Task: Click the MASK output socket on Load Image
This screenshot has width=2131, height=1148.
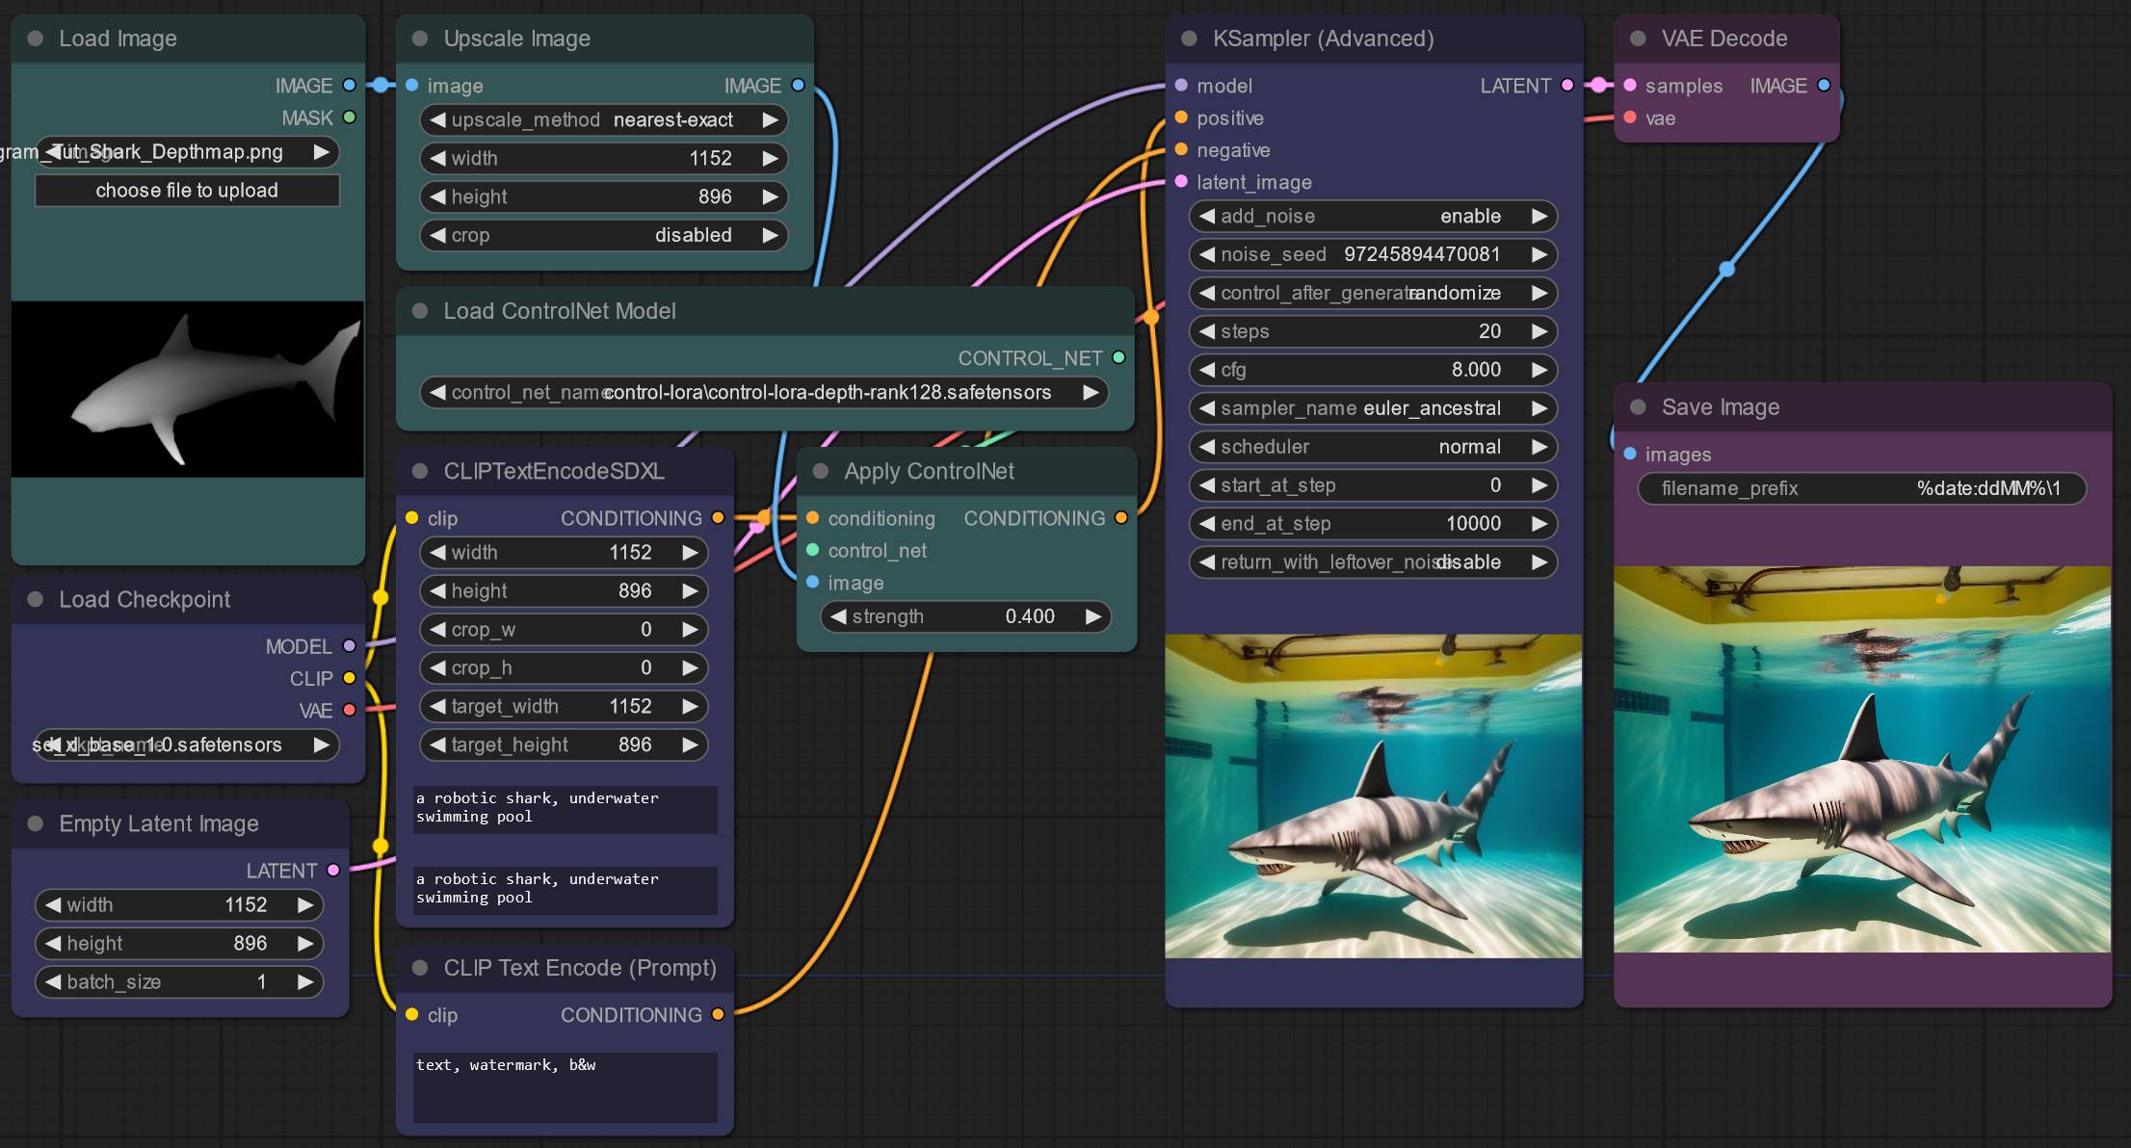Action: 350,117
